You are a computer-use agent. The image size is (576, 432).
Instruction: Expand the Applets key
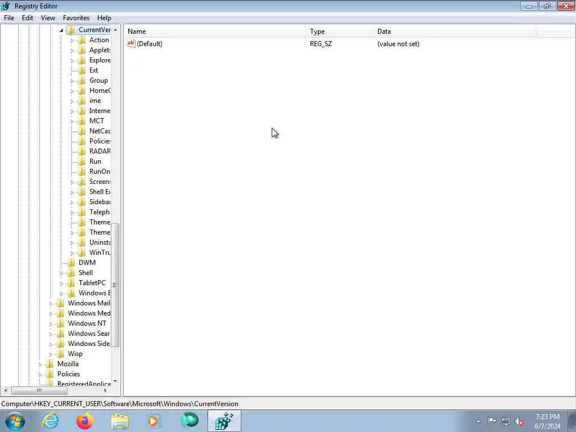[72, 51]
